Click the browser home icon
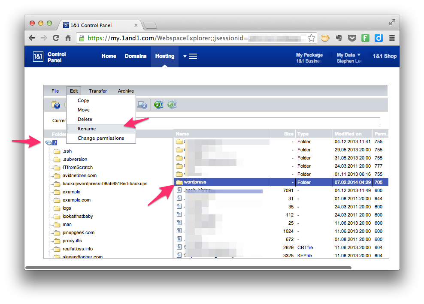This screenshot has width=424, height=304. 68,38
